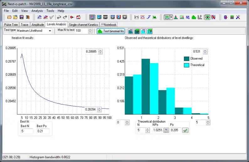Click the multiple Gaussian peaks icon
Image resolution: width=249 pixels, height=162 pixels.
tap(182, 17)
